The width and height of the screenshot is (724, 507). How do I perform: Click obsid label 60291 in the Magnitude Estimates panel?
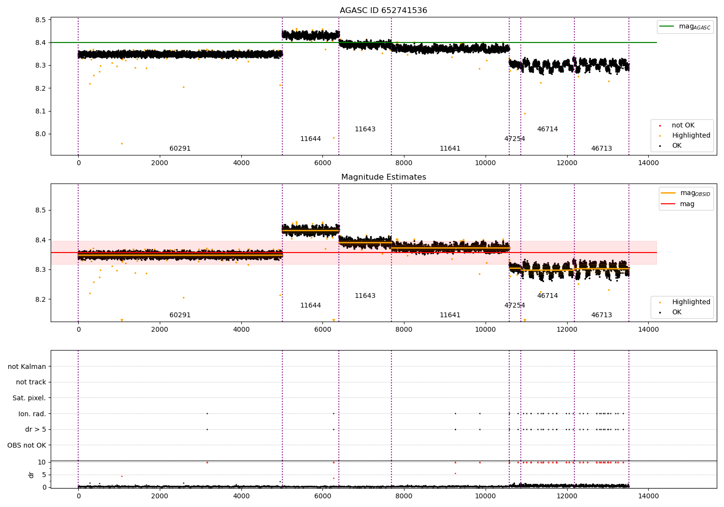[x=180, y=315]
